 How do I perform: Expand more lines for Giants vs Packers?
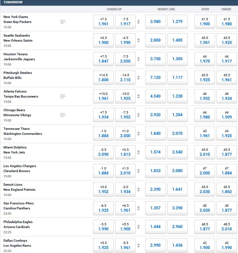click(x=138, y=22)
